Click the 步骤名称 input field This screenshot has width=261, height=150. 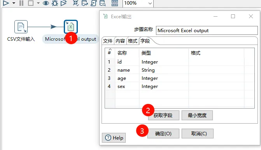coord(207,30)
